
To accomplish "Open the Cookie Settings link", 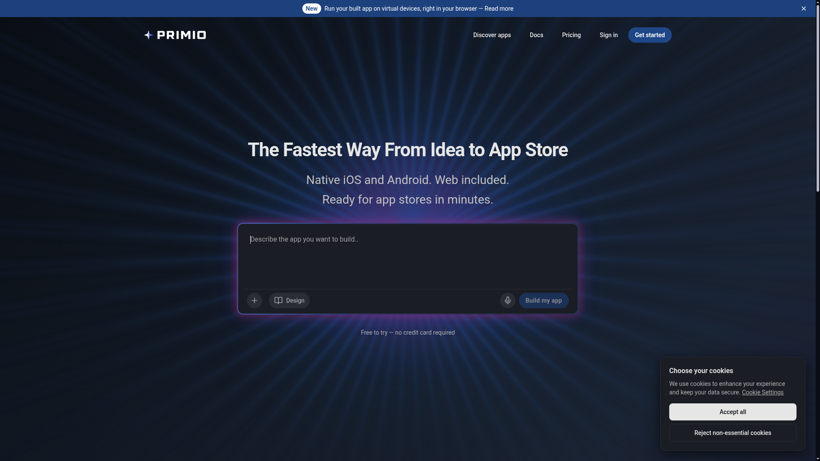I will [763, 392].
